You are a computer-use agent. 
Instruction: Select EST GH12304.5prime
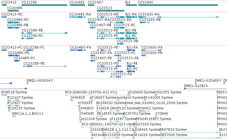coord(93,119)
